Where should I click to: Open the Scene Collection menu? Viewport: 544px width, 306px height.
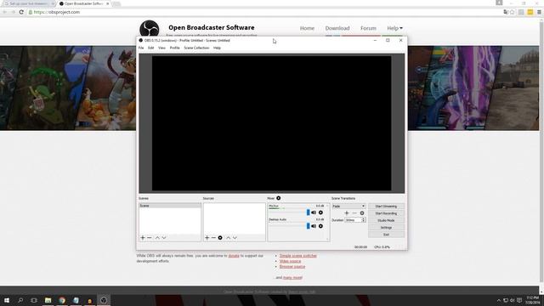pyautogui.click(x=196, y=48)
